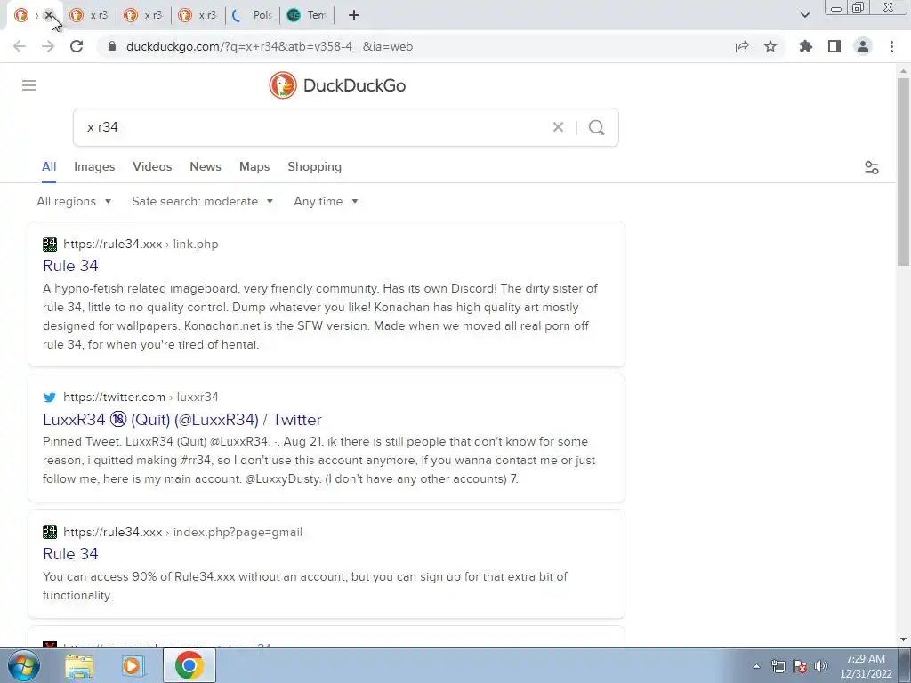The image size is (911, 683).
Task: Open the tab search chevron in title bar
Action: (804, 15)
